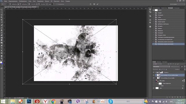Toggle lock all padlock in Layers panel
Screen dimensions: 186x104
pos(166,69)
